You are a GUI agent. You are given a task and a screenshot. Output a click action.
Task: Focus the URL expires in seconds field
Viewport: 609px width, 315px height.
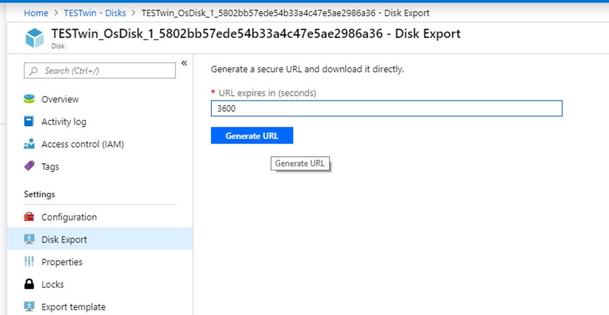click(386, 108)
